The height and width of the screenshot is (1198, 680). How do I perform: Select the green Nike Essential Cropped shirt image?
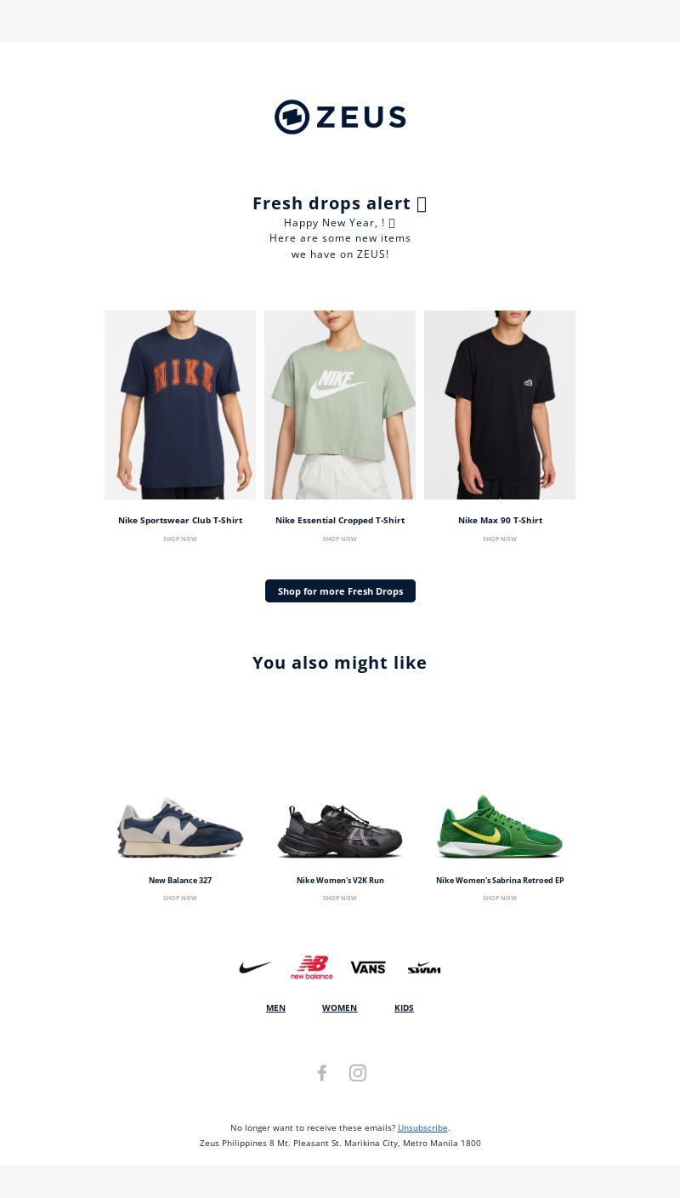coord(340,405)
